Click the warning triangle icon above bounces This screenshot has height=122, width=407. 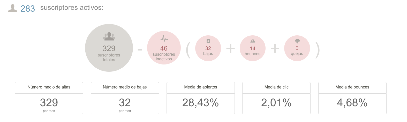[253, 41]
